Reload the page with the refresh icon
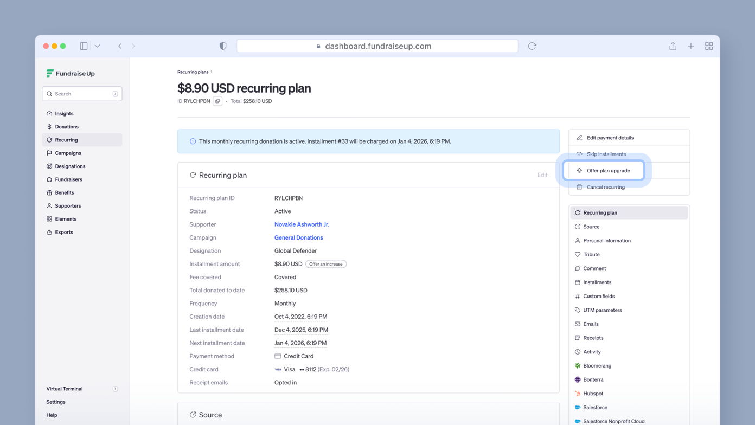The height and width of the screenshot is (425, 755). 532,46
